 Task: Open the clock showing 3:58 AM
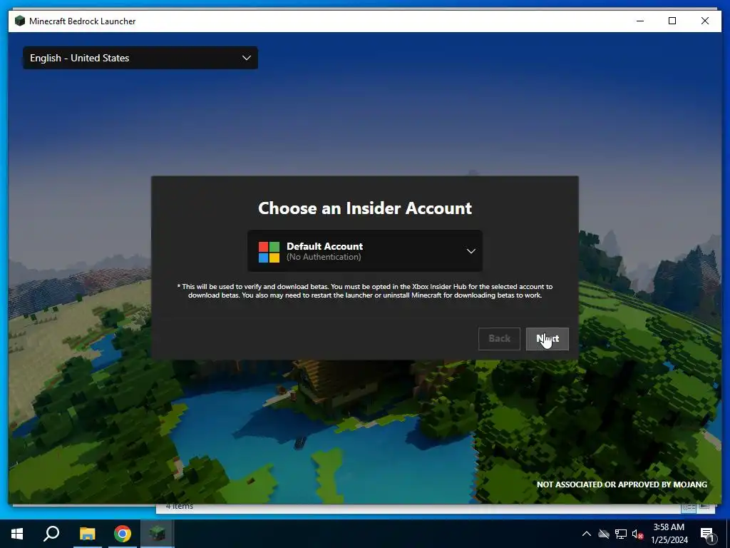coord(669,534)
